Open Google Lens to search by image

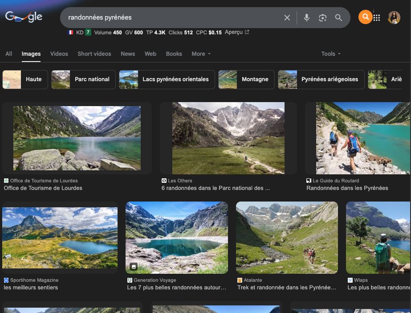pos(322,18)
